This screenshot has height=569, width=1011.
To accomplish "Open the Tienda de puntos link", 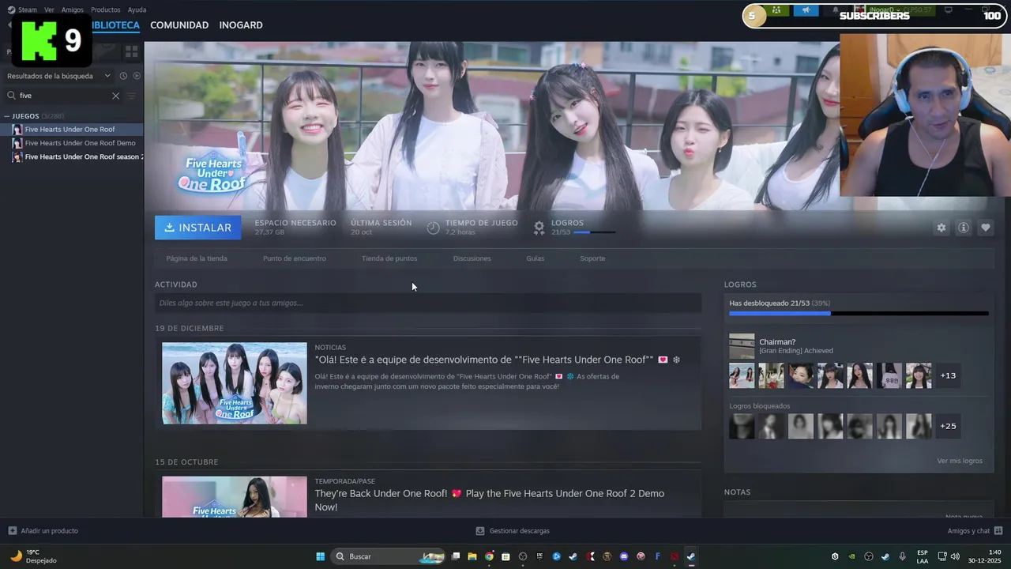I will pos(389,258).
